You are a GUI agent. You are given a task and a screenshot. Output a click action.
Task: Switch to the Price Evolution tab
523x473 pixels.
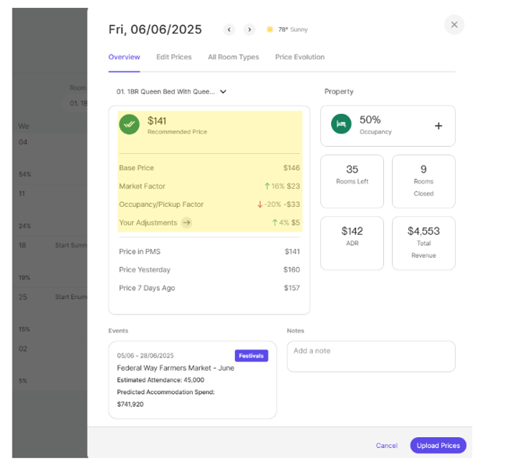coord(300,57)
